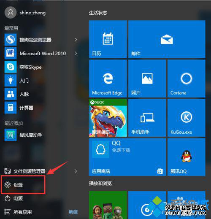Open the XBOX dragon game tile

pos(108,118)
